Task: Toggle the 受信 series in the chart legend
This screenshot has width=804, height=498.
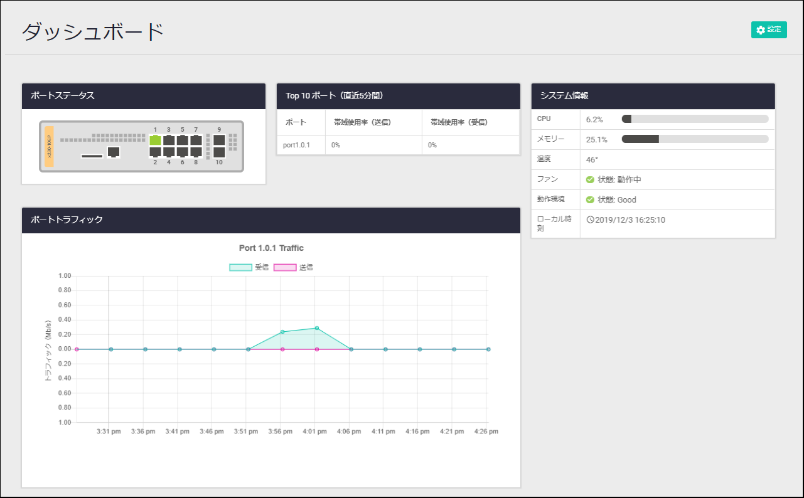Action: tap(241, 267)
